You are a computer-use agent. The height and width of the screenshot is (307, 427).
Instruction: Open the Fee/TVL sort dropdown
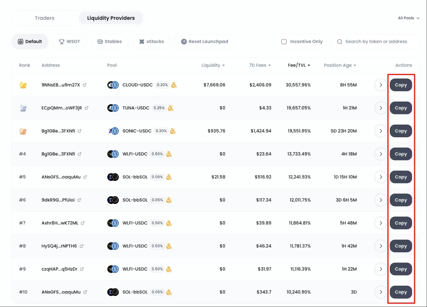coord(299,65)
